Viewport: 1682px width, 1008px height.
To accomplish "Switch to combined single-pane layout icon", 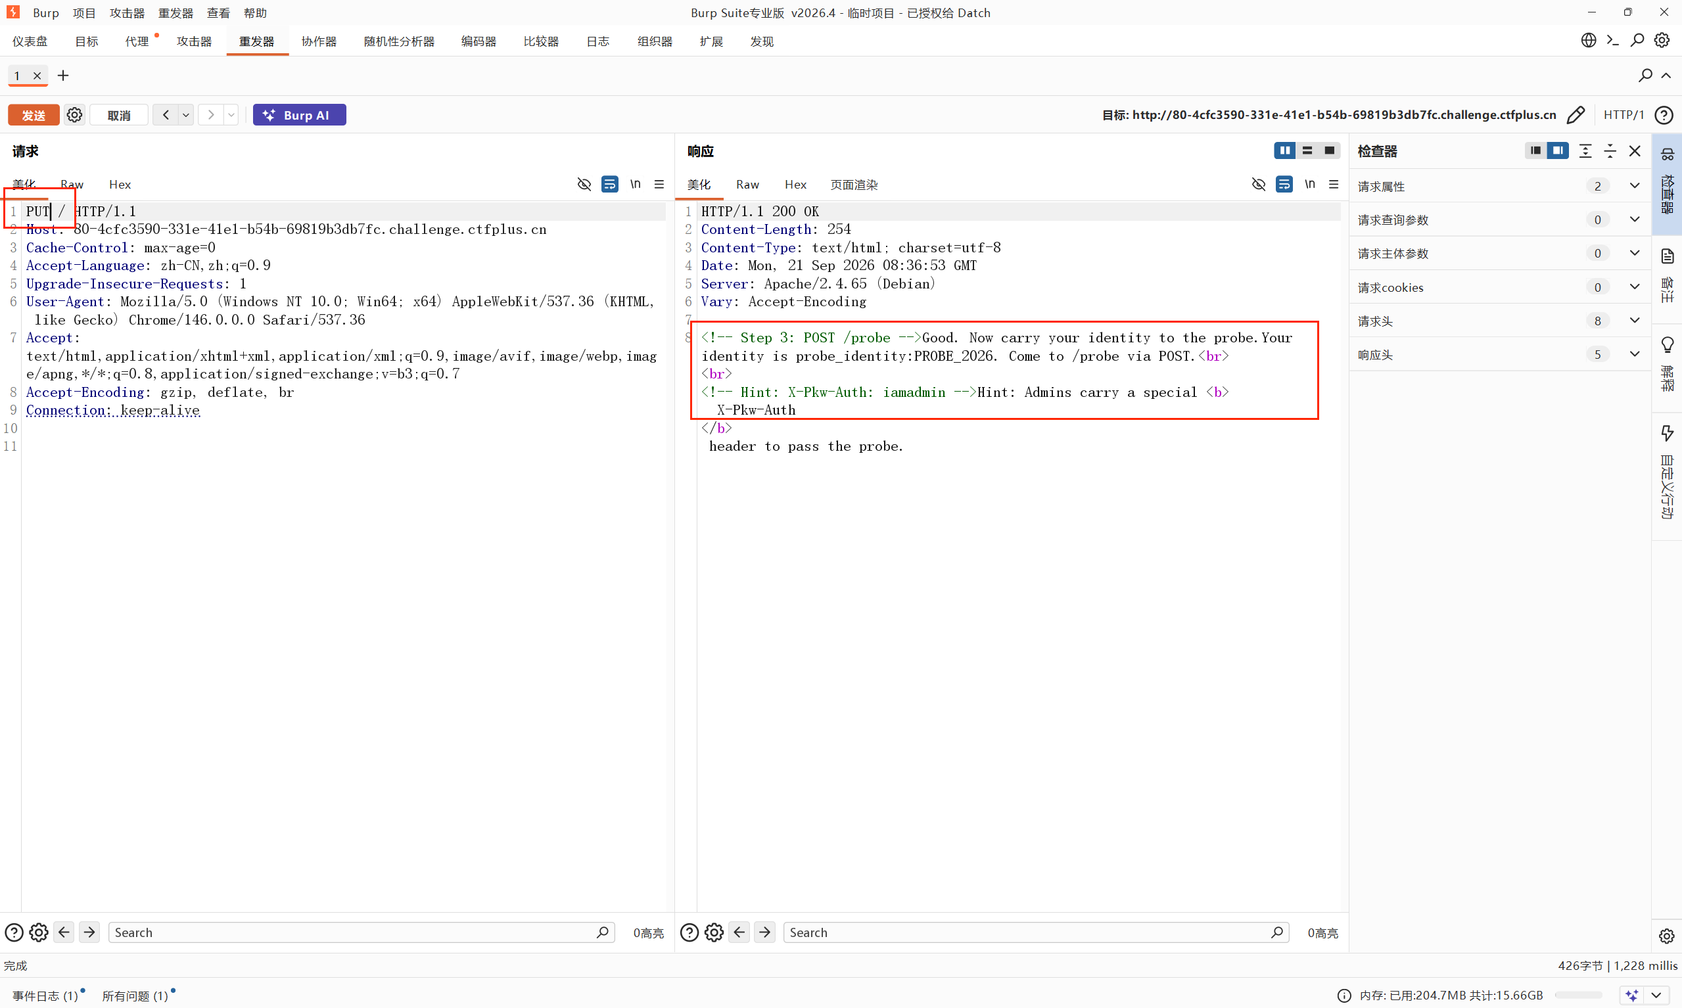I will click(x=1330, y=150).
